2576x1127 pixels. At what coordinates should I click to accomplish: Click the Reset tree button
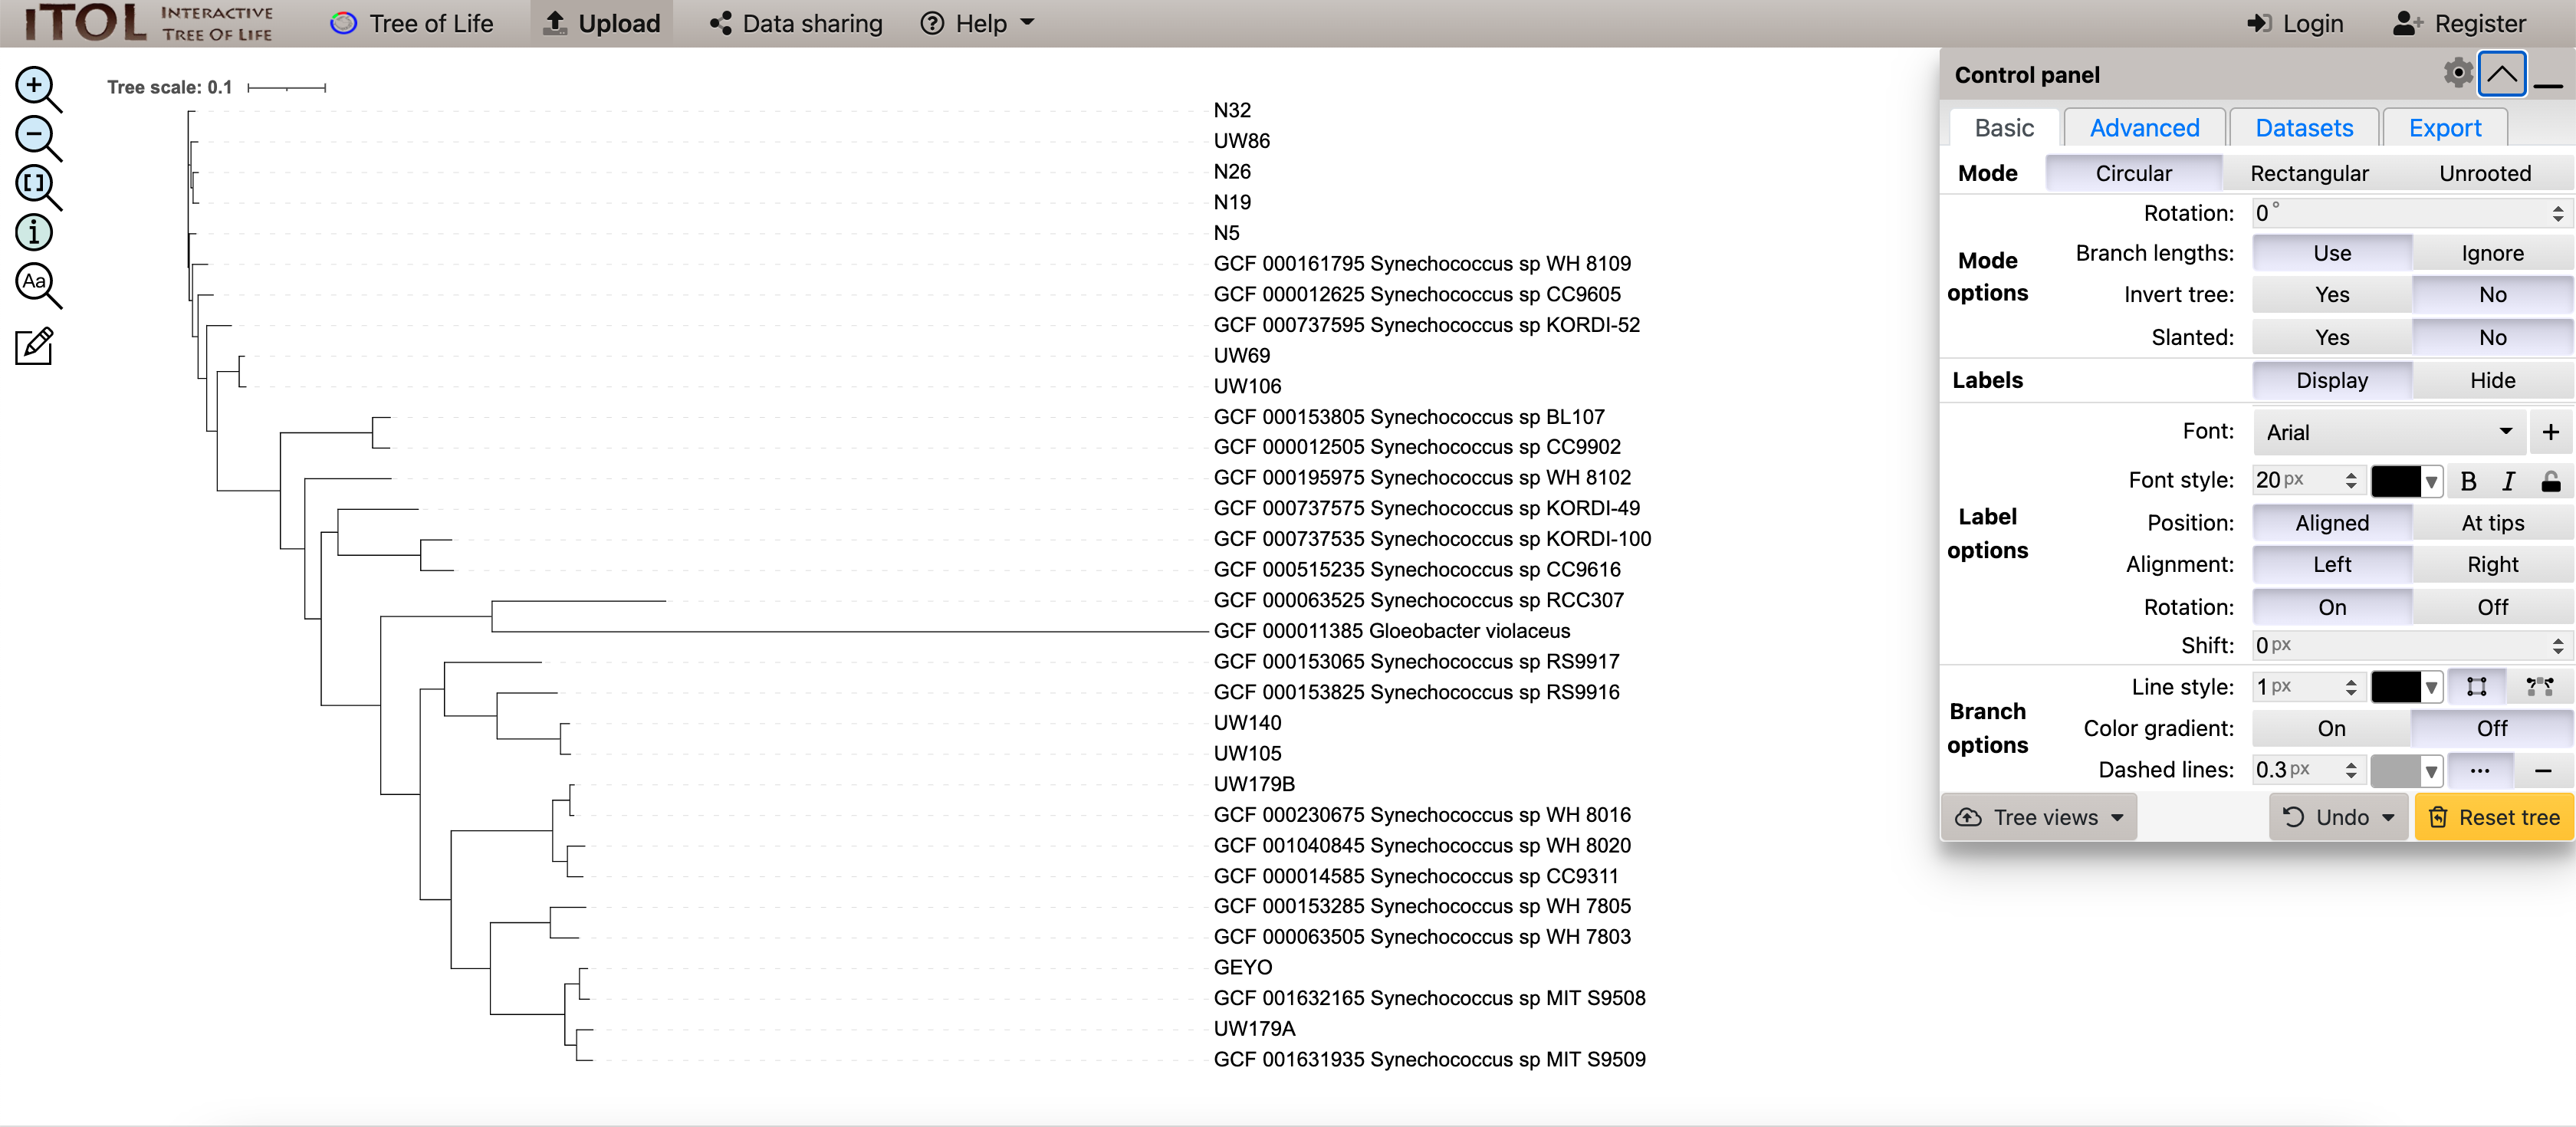tap(2494, 818)
